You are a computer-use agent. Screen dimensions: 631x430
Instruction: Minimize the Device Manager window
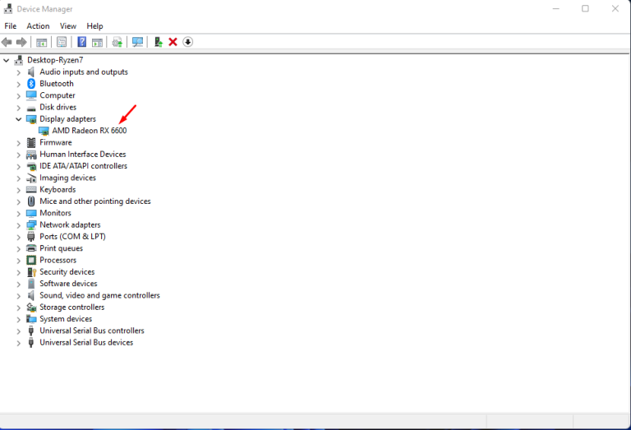556,8
